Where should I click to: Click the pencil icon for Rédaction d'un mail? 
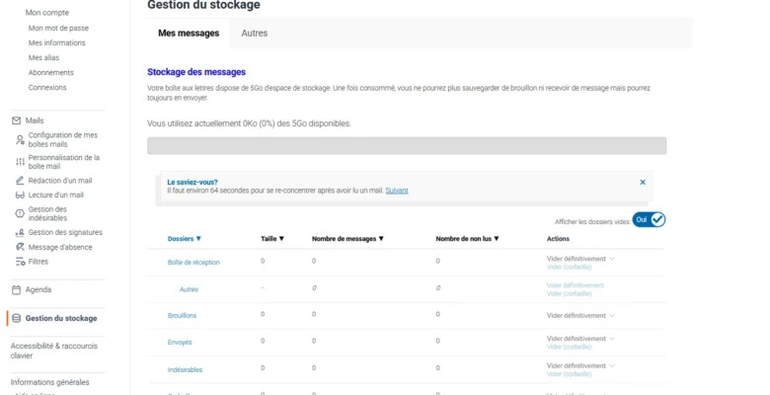pyautogui.click(x=20, y=181)
